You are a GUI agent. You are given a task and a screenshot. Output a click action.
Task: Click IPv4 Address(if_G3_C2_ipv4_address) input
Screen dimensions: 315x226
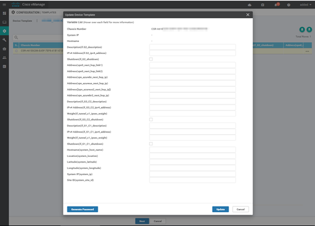[x=193, y=107]
